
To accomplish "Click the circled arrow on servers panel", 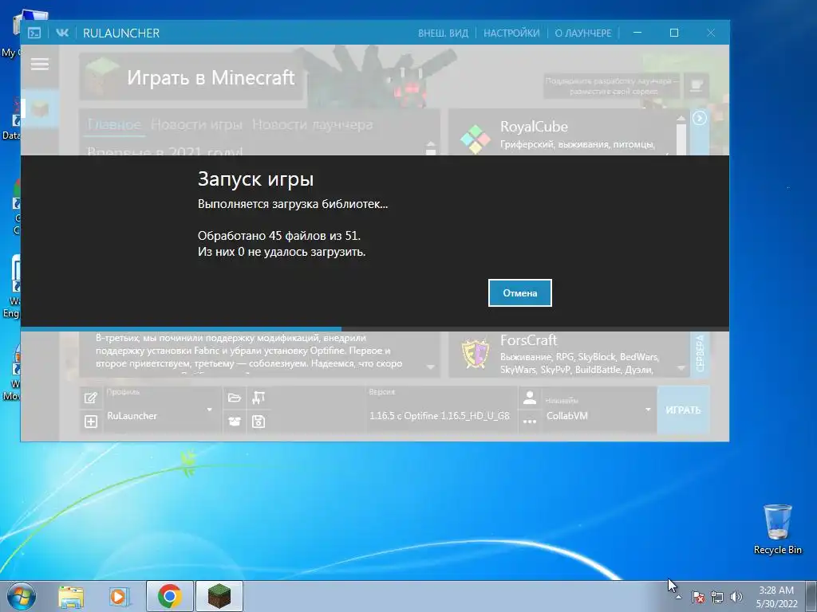I will (x=700, y=118).
